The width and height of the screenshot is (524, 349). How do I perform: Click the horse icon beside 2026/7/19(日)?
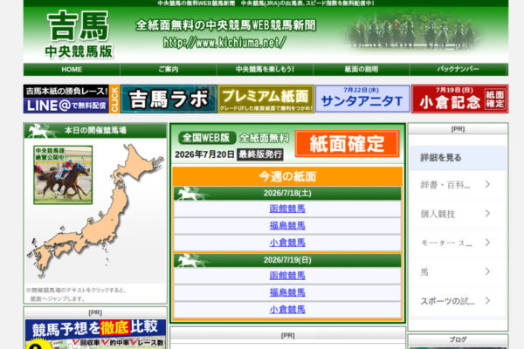click(x=190, y=261)
